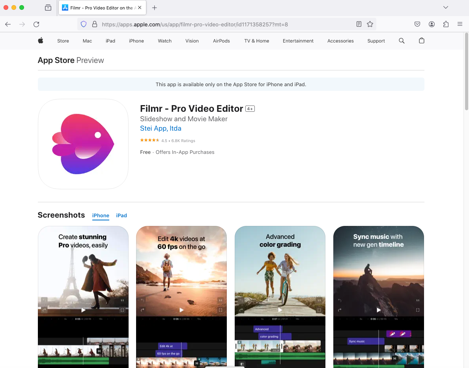Click the Apple logo in navigation
This screenshot has height=368, width=469.
tap(41, 41)
